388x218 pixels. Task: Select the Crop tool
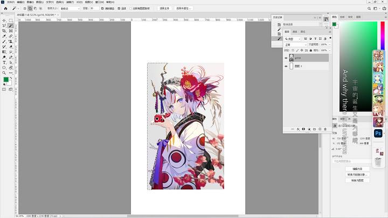click(x=4, y=31)
